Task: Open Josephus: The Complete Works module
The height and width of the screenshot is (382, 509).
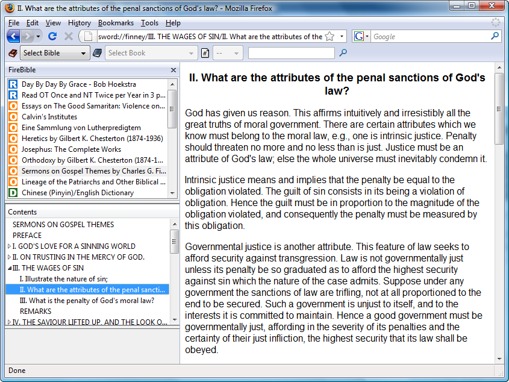Action: 71,149
